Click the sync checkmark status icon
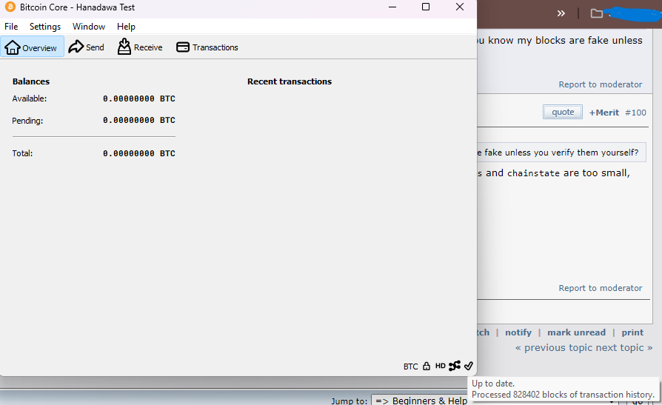Viewport: 662px width, 405px height. [x=468, y=366]
